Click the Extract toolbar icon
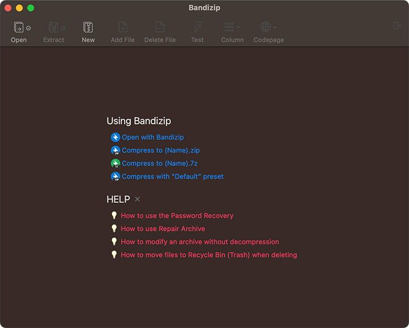 (x=53, y=27)
